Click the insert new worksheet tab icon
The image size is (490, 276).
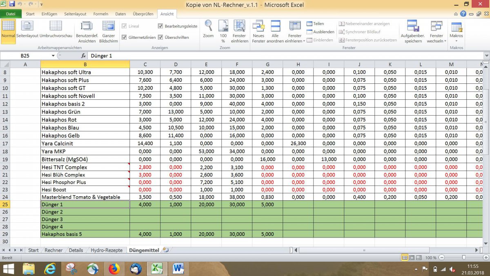[x=165, y=250]
